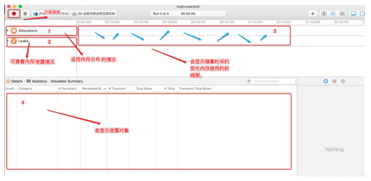The image size is (371, 181).
Task: Click the Statistics table icon in the jump bar
Action: (29, 81)
